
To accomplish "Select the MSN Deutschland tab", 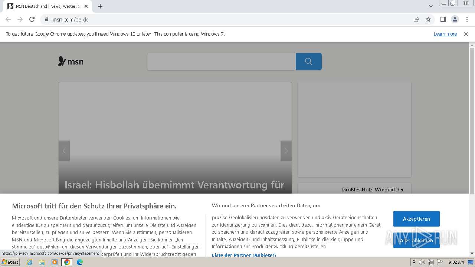I will click(47, 6).
